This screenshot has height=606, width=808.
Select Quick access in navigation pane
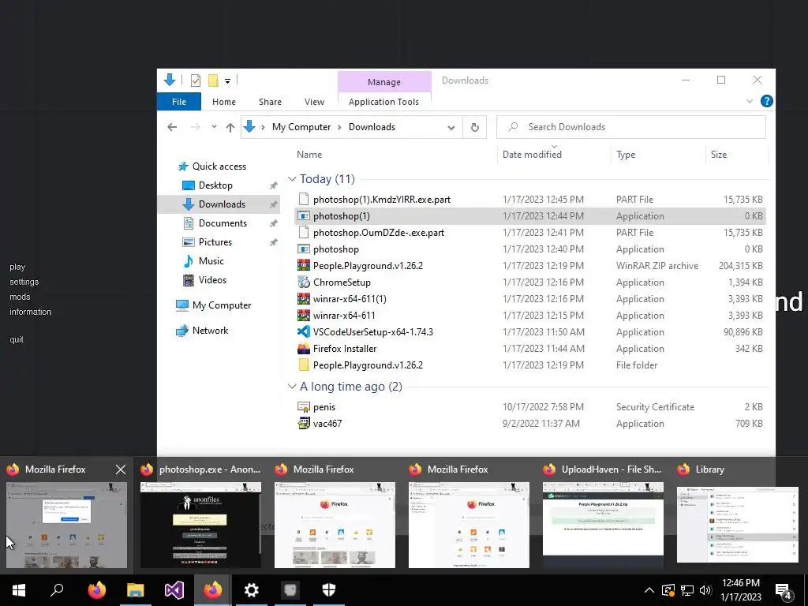coord(219,166)
